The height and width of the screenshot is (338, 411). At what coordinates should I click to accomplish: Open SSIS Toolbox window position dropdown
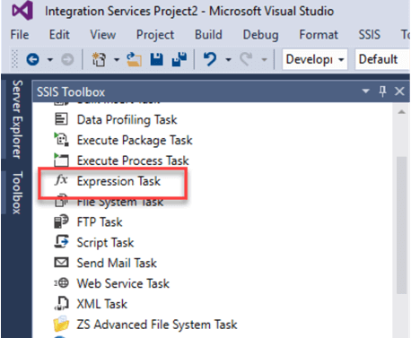pyautogui.click(x=365, y=91)
